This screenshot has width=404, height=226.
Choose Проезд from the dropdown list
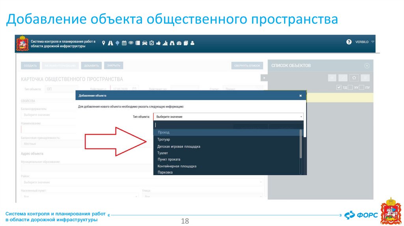coord(227,132)
